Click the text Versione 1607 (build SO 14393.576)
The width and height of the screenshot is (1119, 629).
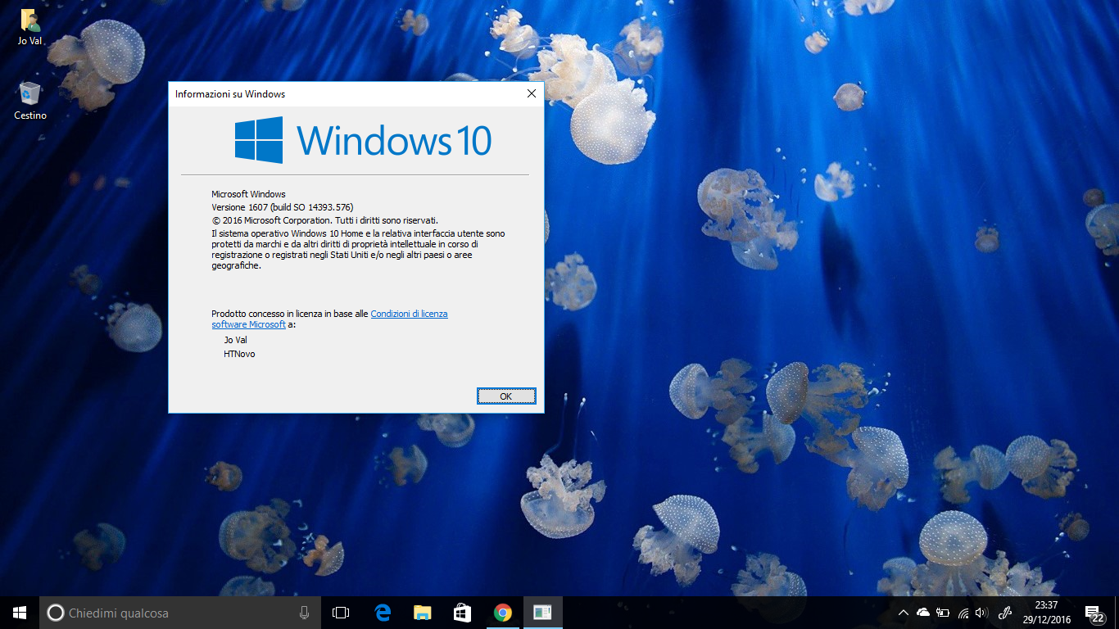click(282, 207)
